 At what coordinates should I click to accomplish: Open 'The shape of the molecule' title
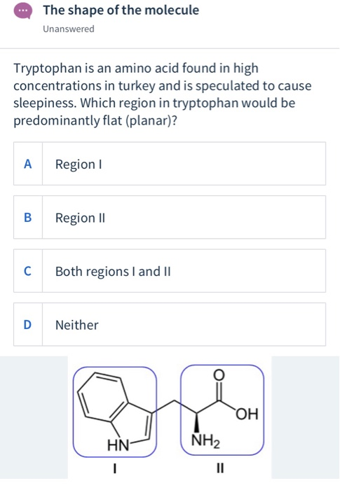click(121, 10)
